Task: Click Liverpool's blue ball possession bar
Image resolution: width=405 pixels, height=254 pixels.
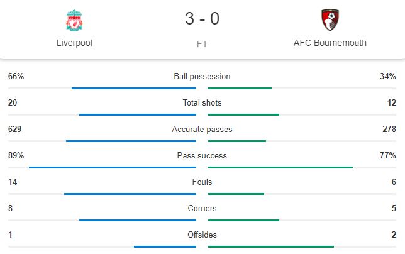Action: pyautogui.click(x=134, y=88)
